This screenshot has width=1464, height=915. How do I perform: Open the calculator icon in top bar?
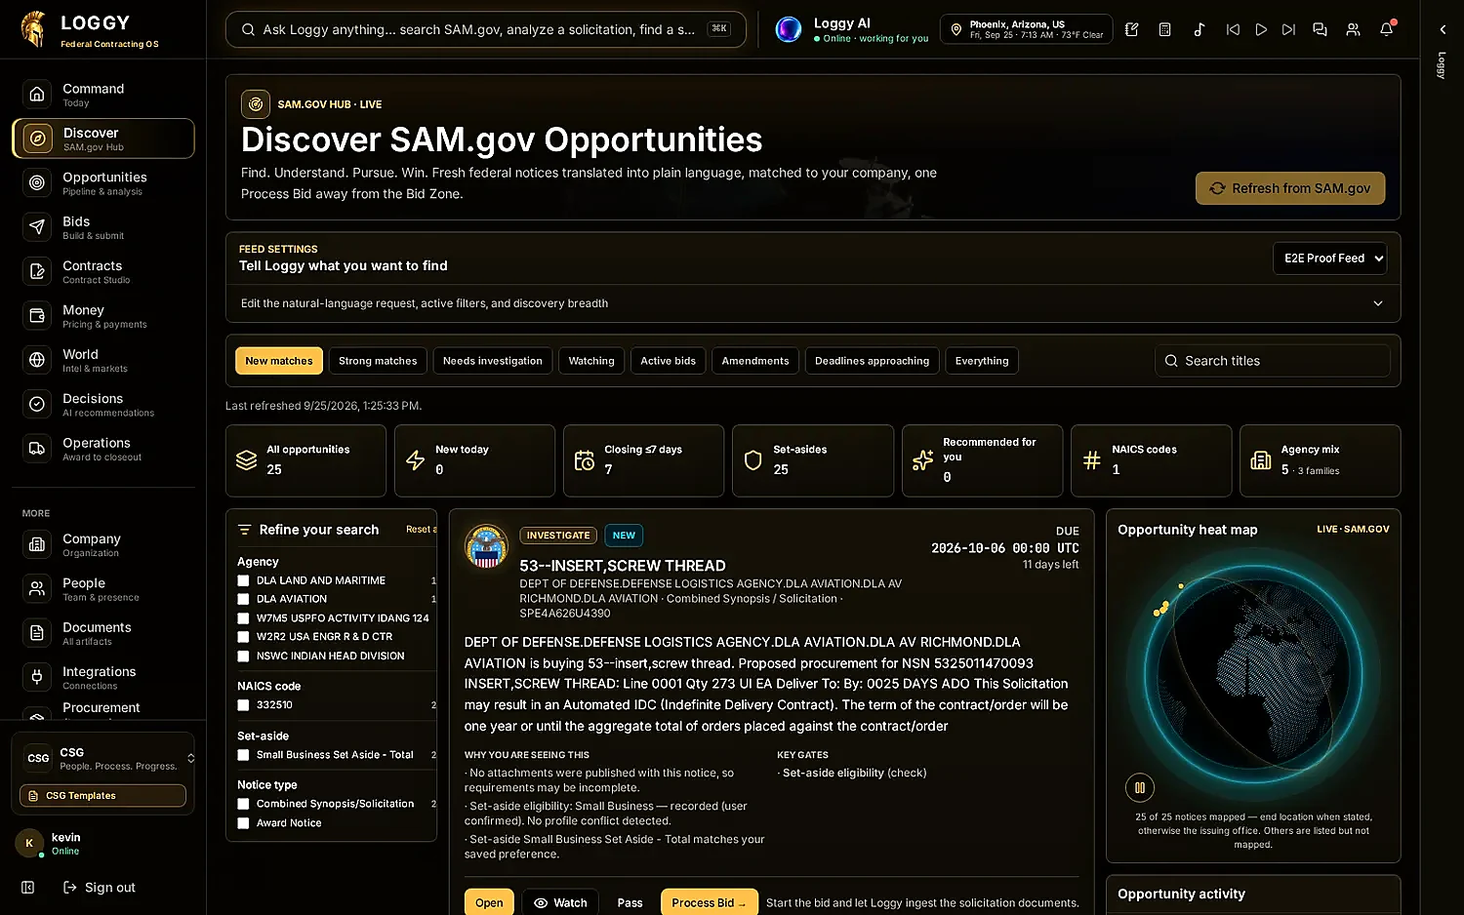click(1164, 29)
